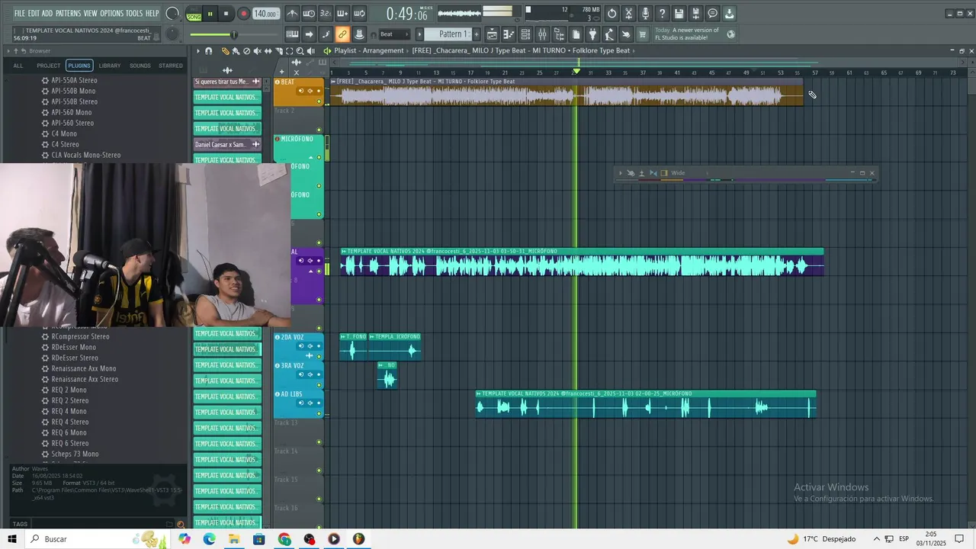Stop playback with the stop button
Screen dimensions: 976x549
coord(226,14)
